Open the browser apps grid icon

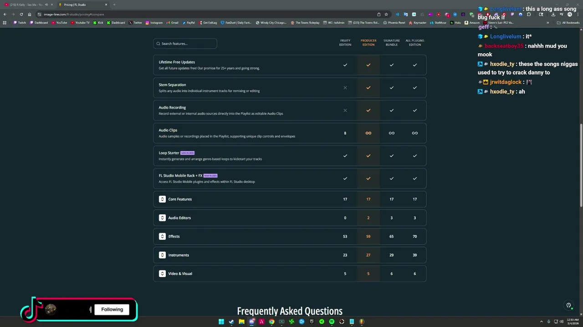(x=5, y=22)
